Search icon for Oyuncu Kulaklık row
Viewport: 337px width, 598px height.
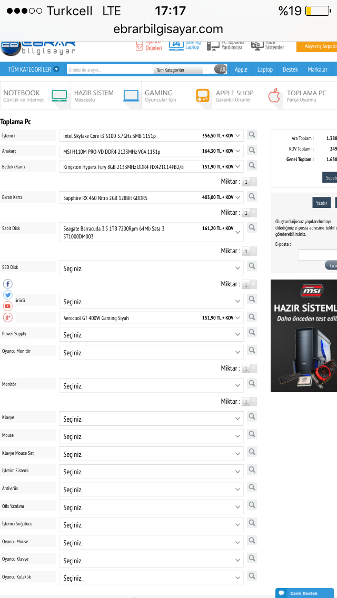(252, 576)
